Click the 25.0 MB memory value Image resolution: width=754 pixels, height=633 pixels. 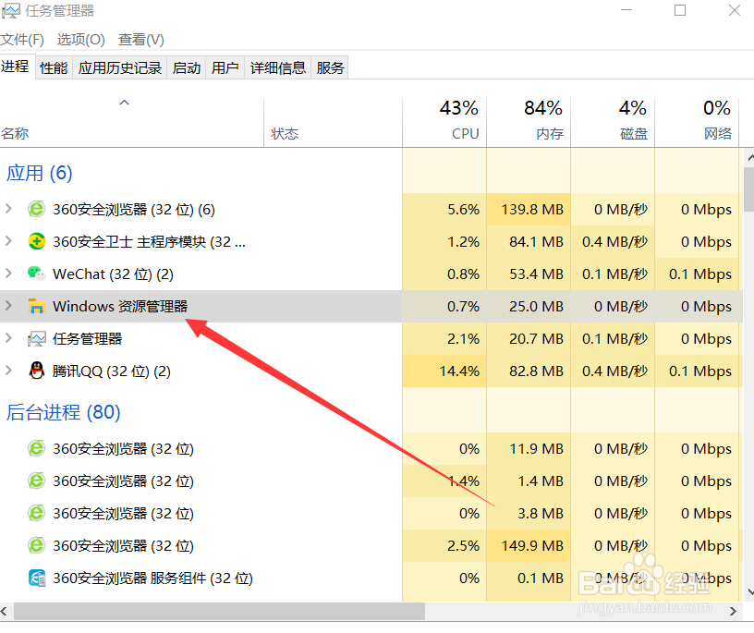536,306
